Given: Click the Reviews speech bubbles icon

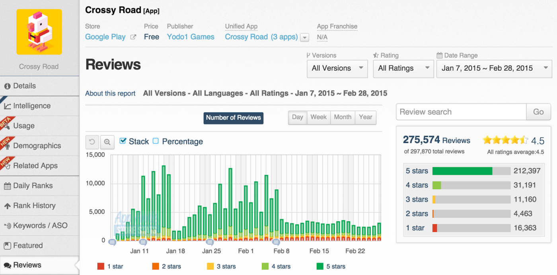Looking at the screenshot, I should click(7, 265).
